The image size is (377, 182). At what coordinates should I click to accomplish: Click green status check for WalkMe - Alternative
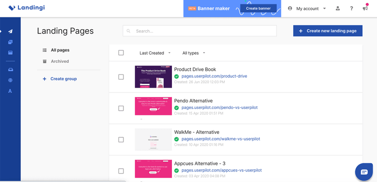[x=176, y=139]
